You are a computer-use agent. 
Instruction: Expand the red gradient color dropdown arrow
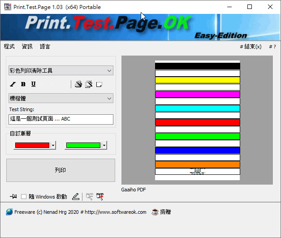pyautogui.click(x=53, y=145)
